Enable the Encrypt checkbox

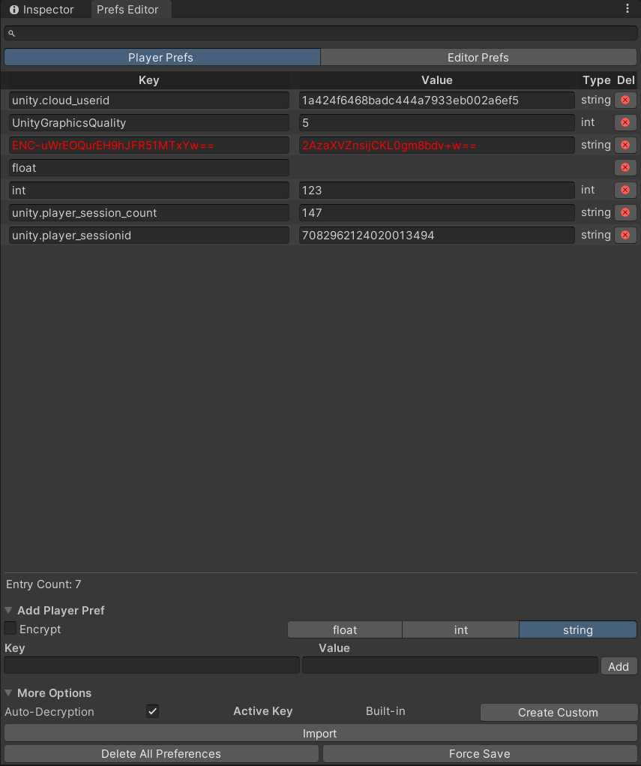pos(10,629)
